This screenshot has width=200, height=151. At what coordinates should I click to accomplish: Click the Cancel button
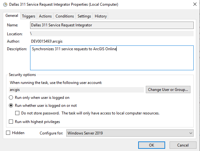click(183, 145)
